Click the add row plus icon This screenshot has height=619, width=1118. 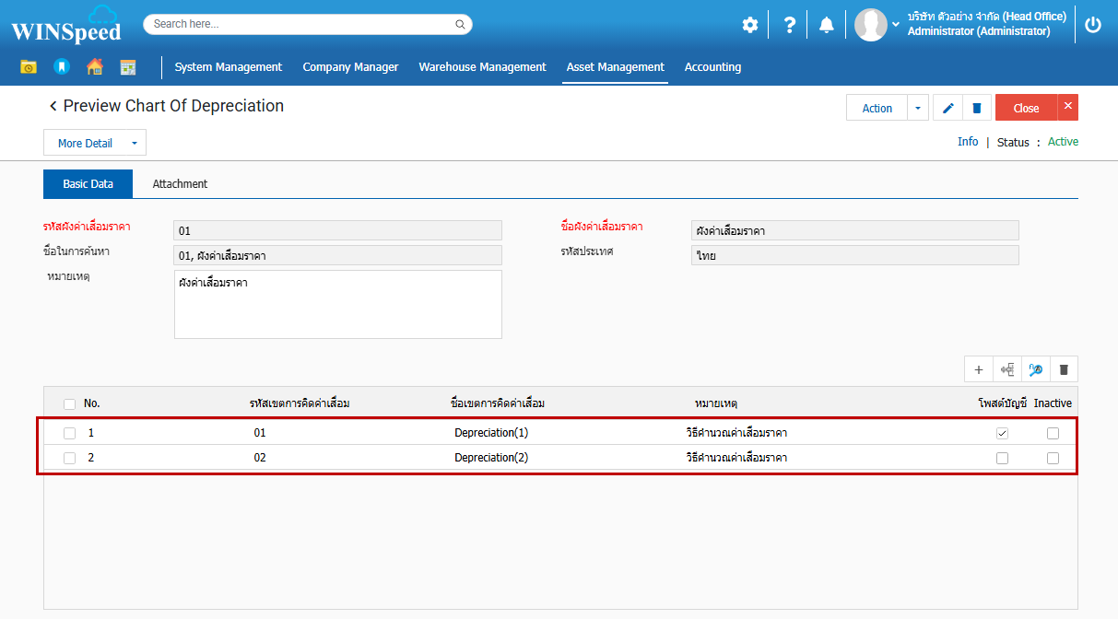point(978,369)
